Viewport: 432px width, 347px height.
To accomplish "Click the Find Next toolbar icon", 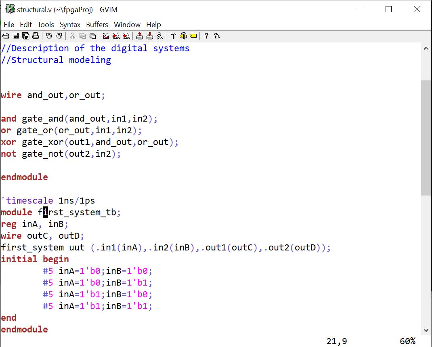I will click(x=116, y=36).
